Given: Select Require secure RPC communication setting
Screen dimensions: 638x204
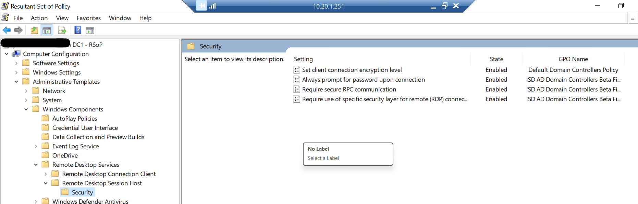Looking at the screenshot, I should point(349,89).
